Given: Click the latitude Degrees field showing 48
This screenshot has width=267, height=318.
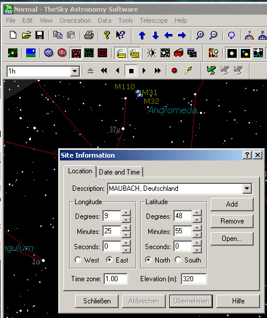Looking at the screenshot, I should click(x=183, y=216).
